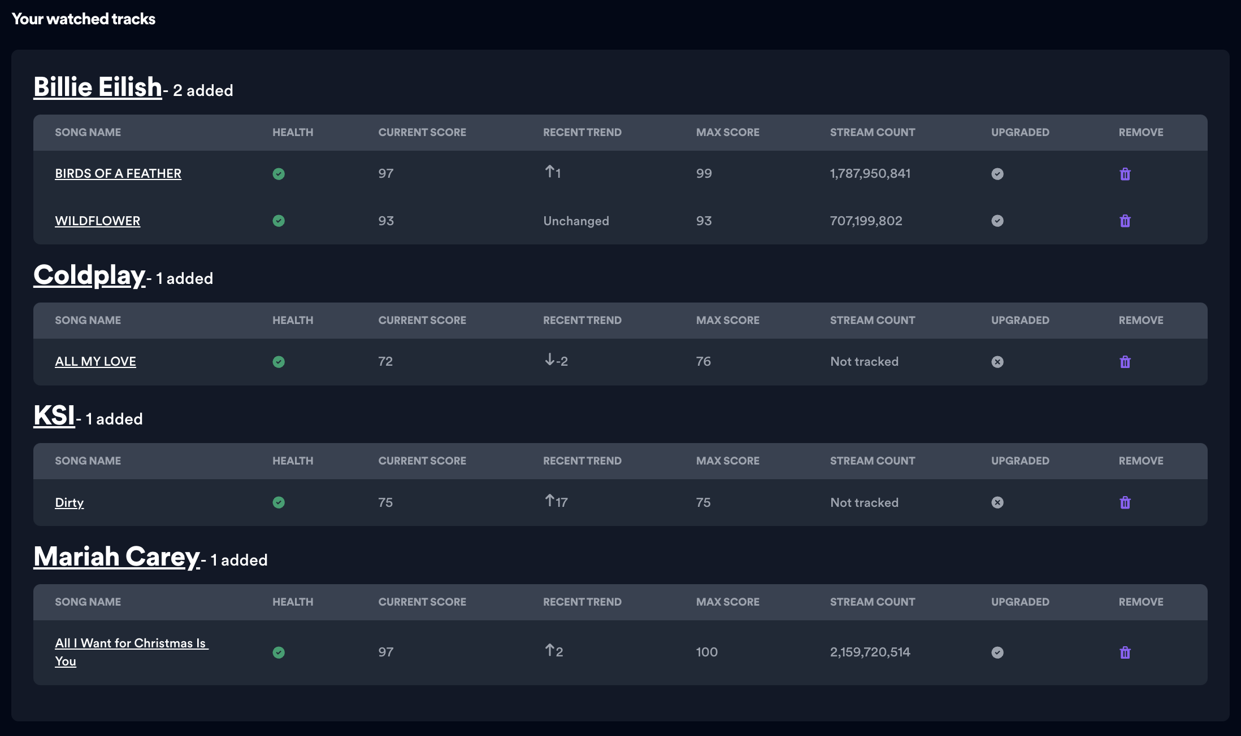Screen dimensions: 1241x736
Task: Click the STREAM COUNT column header
Action: [x=873, y=132]
